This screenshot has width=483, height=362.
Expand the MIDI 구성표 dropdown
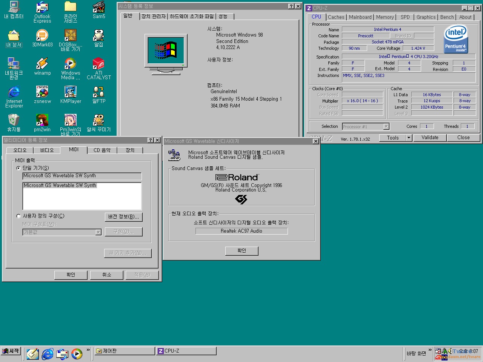pos(98,232)
